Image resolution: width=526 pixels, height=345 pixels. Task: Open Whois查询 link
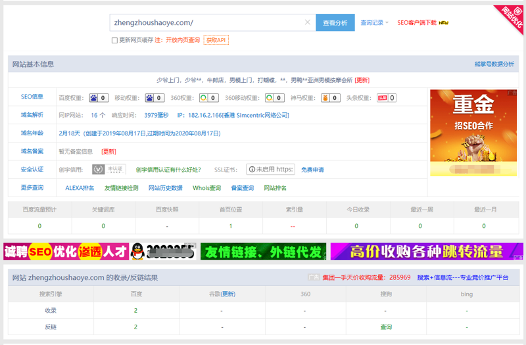[206, 188]
